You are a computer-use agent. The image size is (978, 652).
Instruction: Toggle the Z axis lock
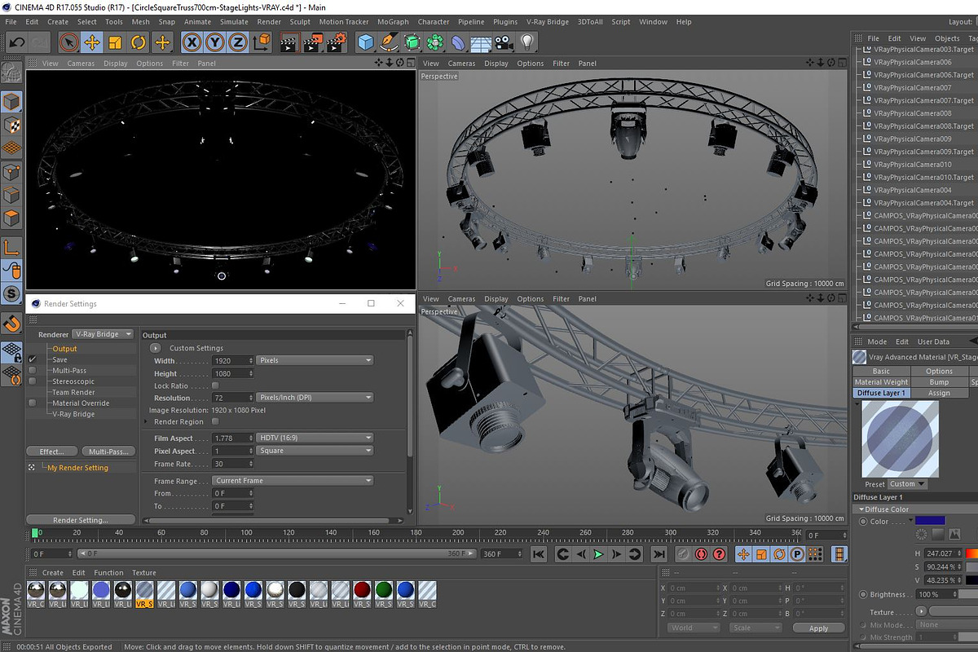coord(237,42)
